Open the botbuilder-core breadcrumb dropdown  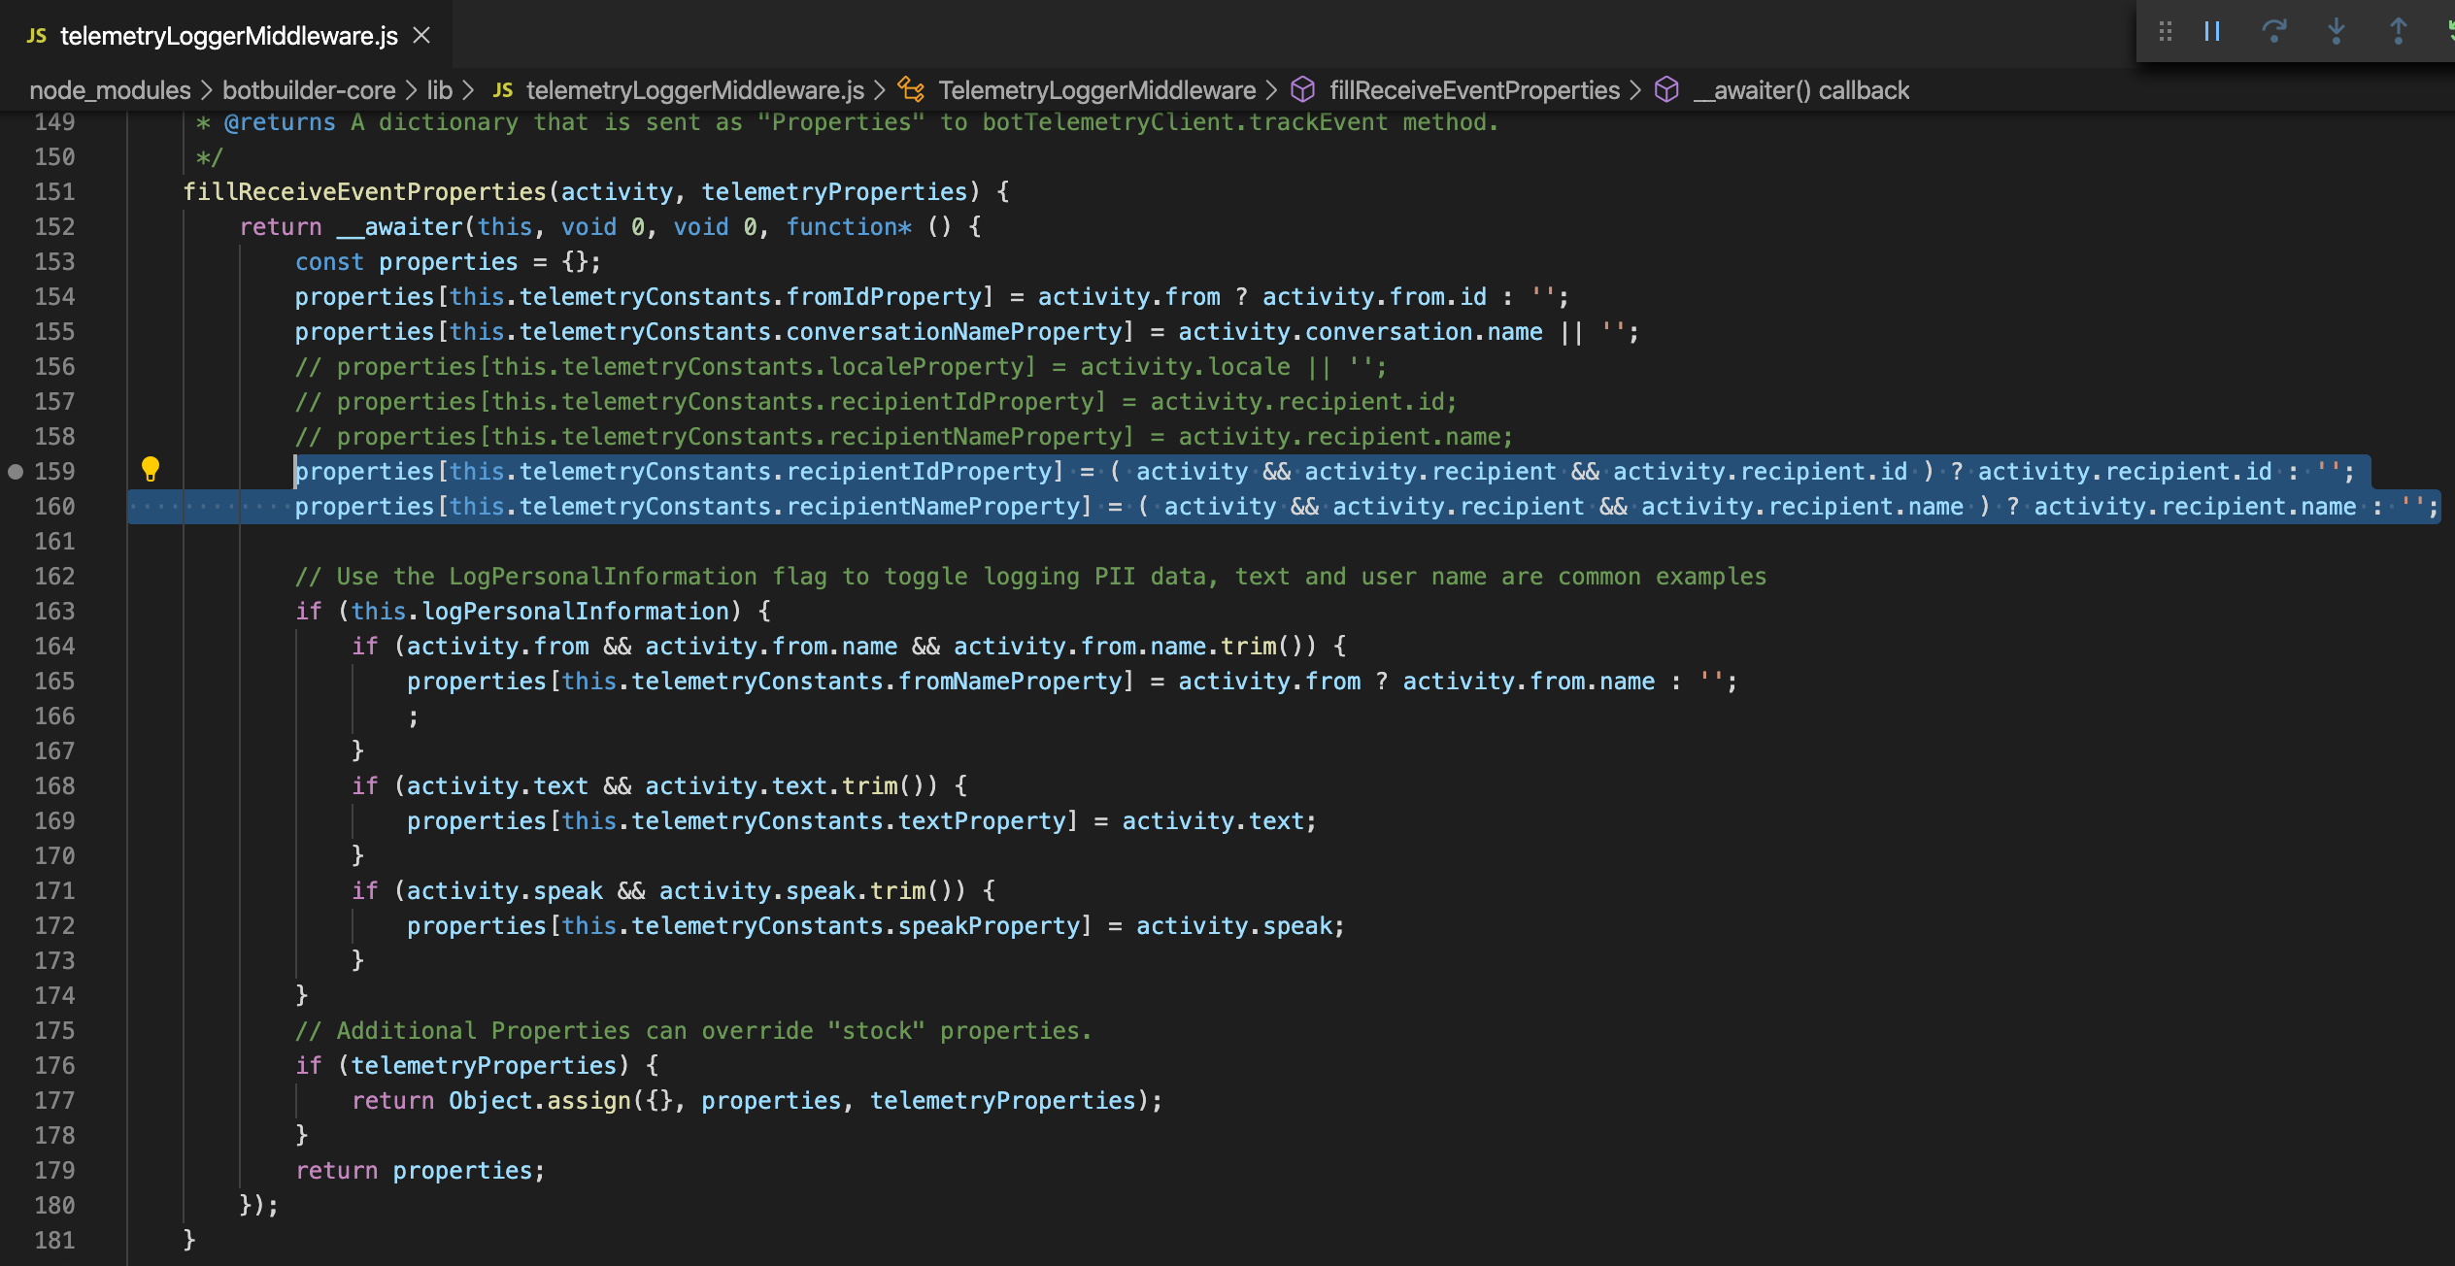click(x=309, y=89)
